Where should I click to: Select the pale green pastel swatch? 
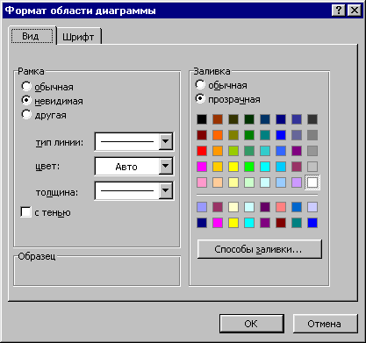[249, 182]
